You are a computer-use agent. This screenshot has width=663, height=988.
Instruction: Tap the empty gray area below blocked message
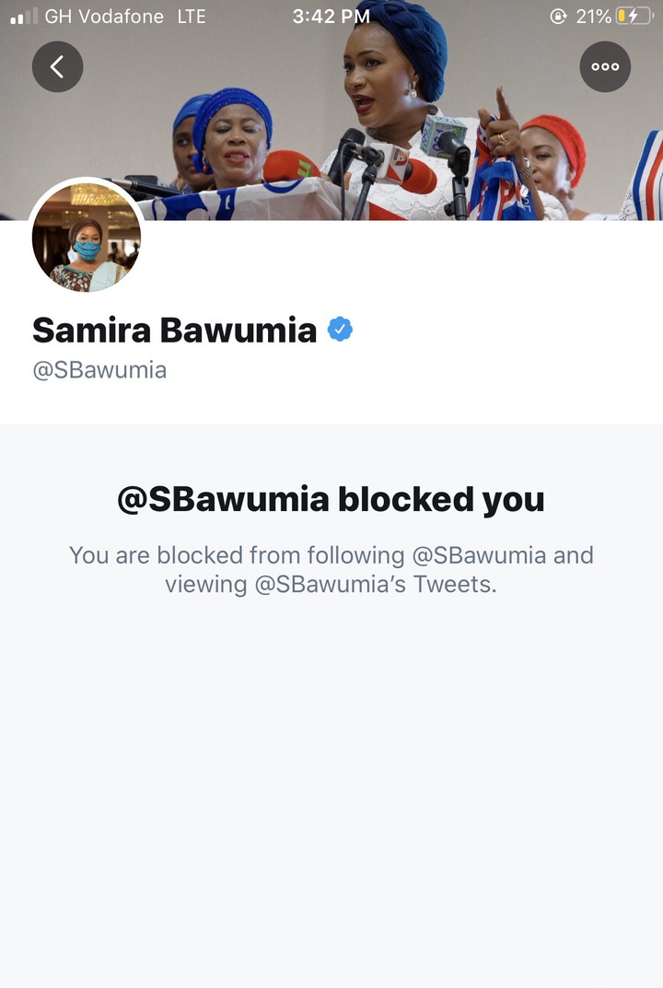coord(331,787)
